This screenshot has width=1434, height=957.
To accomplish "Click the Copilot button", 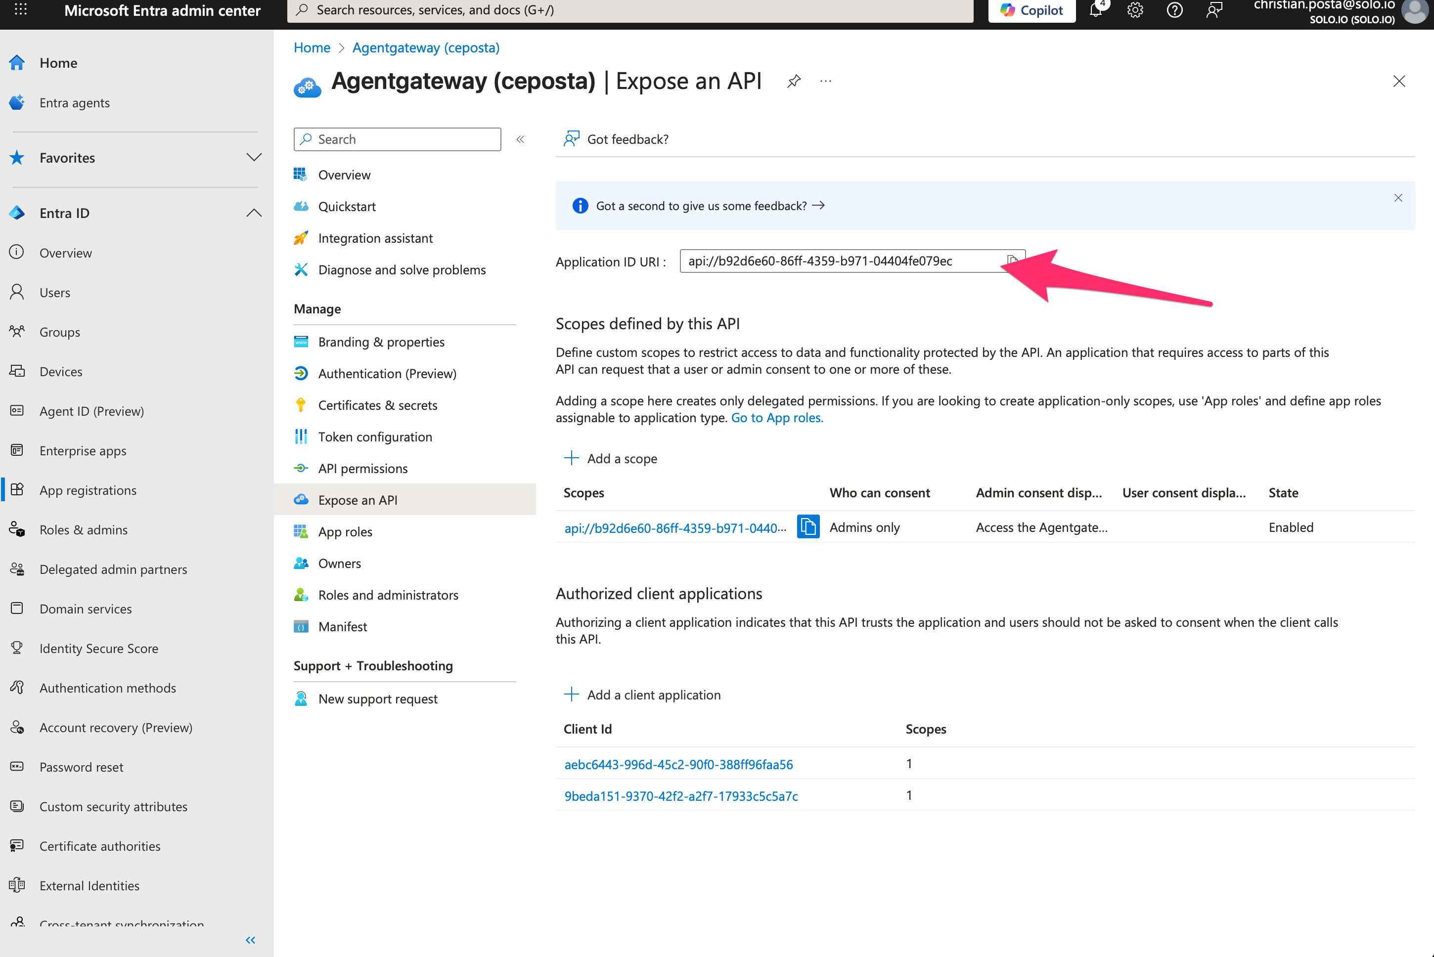I will click(x=1031, y=10).
